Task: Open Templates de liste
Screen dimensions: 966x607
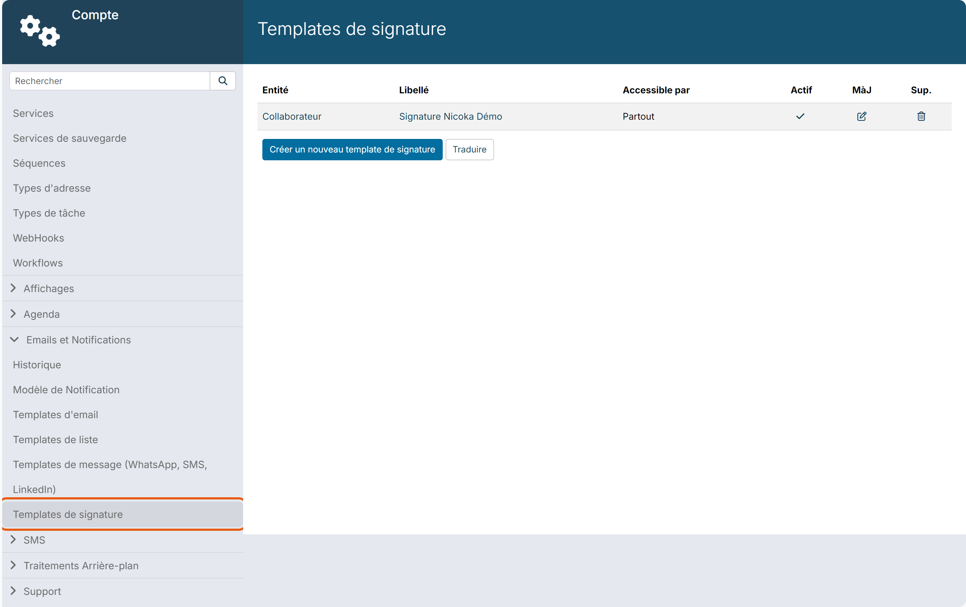Action: coord(55,440)
